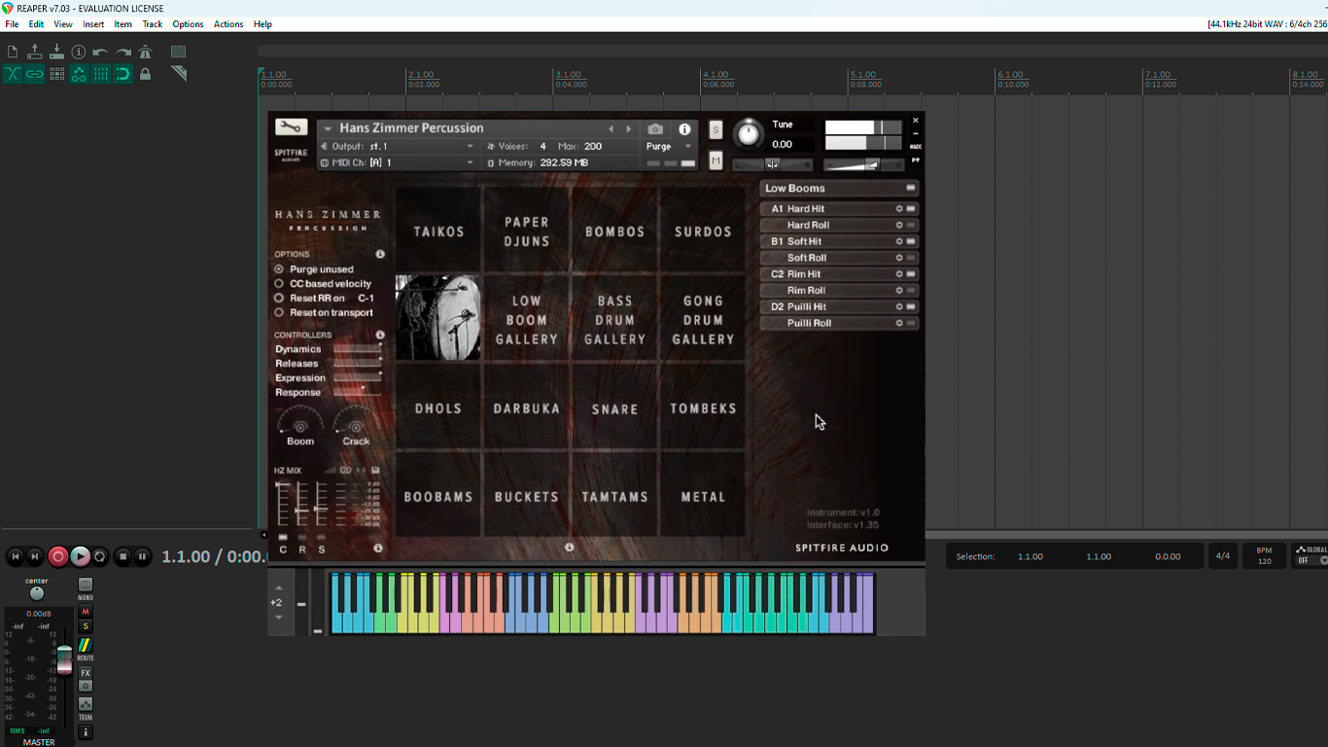
Task: Mute the Kontakt instrument with M button
Action: click(x=716, y=160)
